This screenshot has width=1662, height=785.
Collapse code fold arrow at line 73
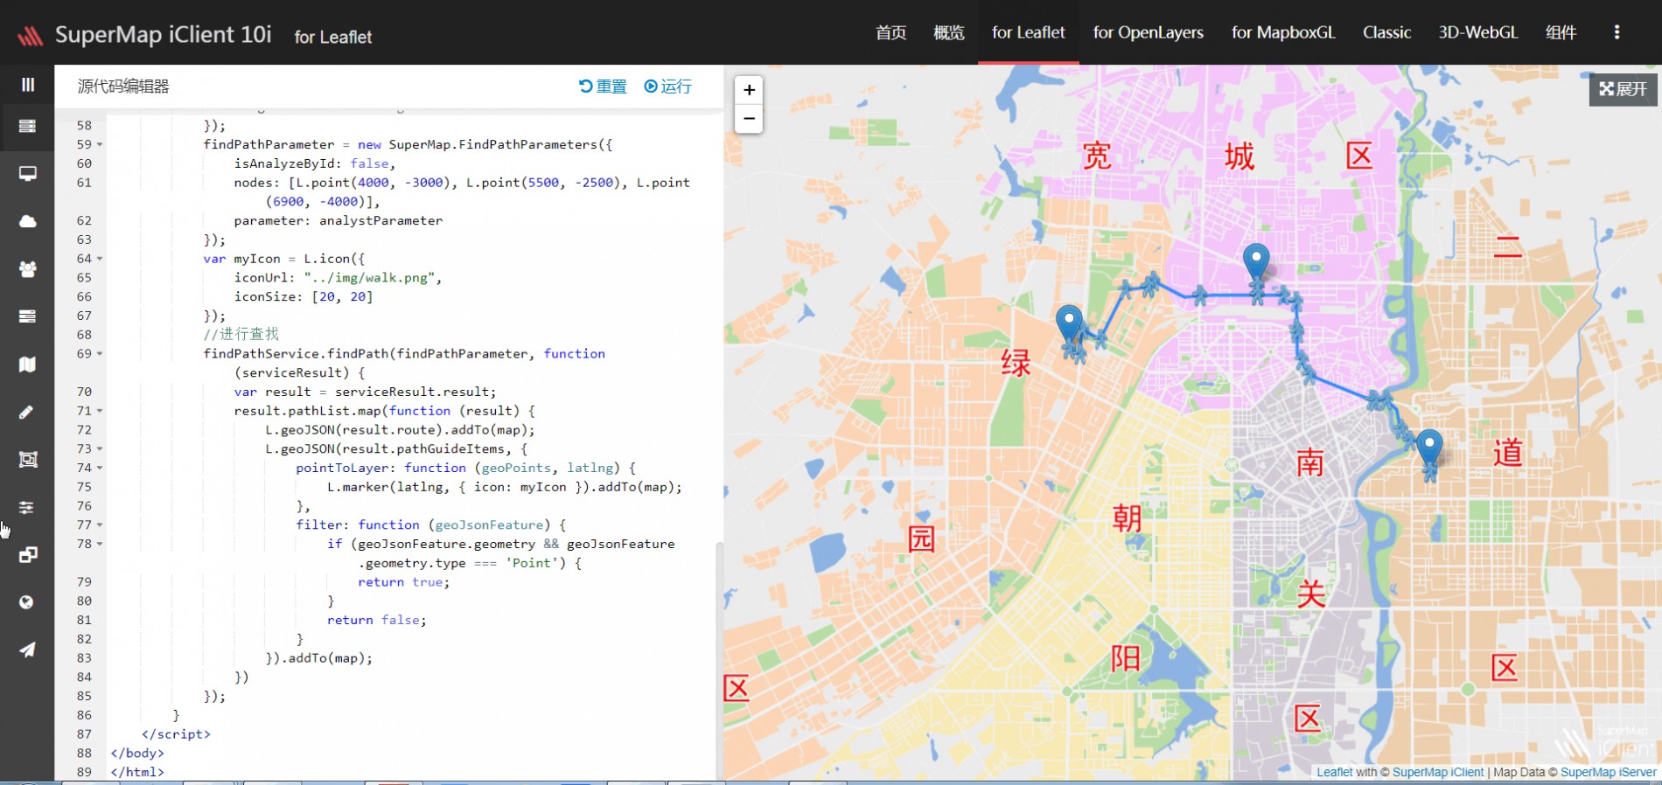100,449
